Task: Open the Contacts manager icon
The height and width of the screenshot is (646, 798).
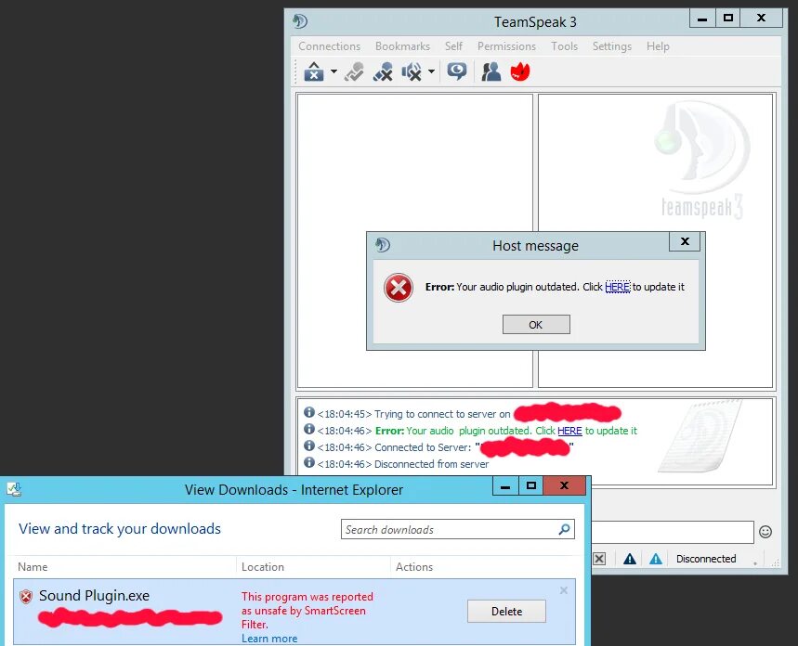Action: click(491, 71)
